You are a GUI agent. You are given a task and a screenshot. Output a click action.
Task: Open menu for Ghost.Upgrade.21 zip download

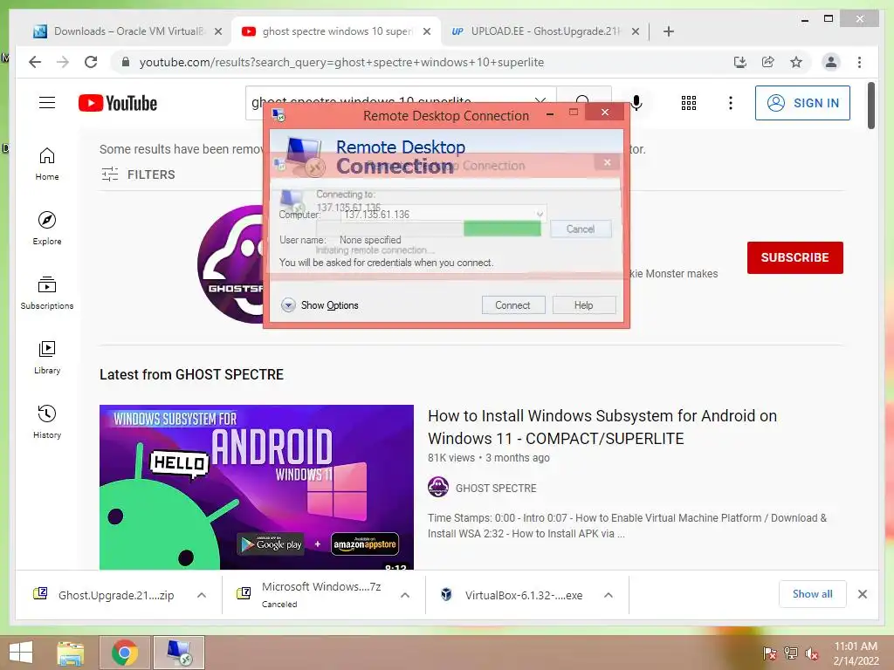(202, 595)
